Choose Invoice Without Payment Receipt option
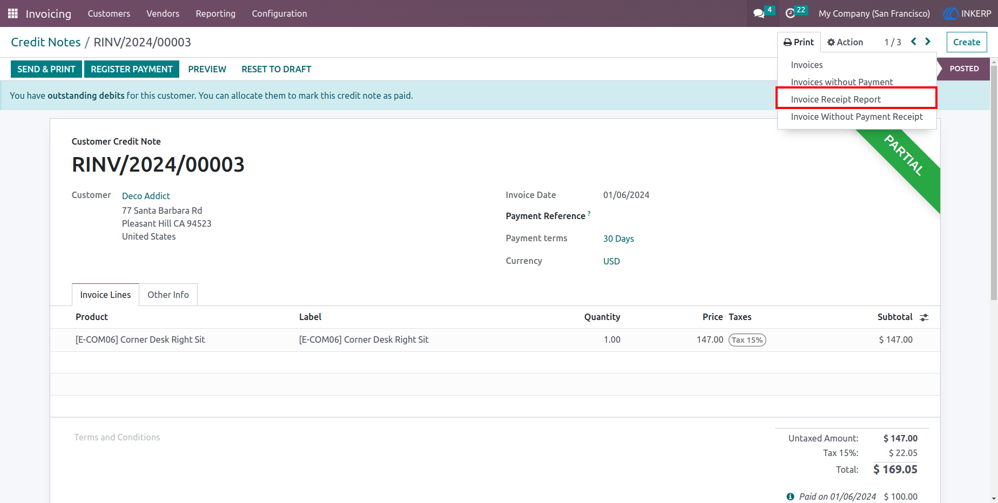This screenshot has width=998, height=503. (x=857, y=117)
